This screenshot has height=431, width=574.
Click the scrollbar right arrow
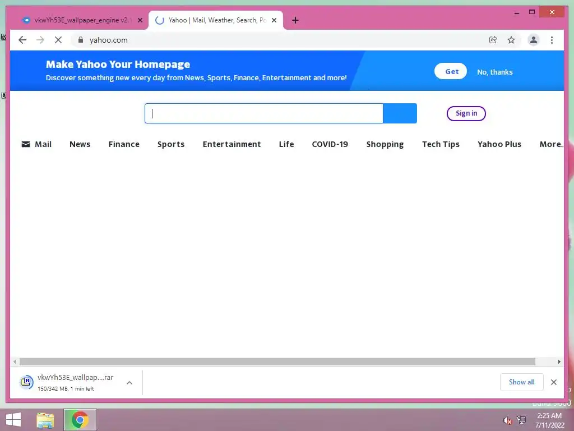click(x=559, y=362)
